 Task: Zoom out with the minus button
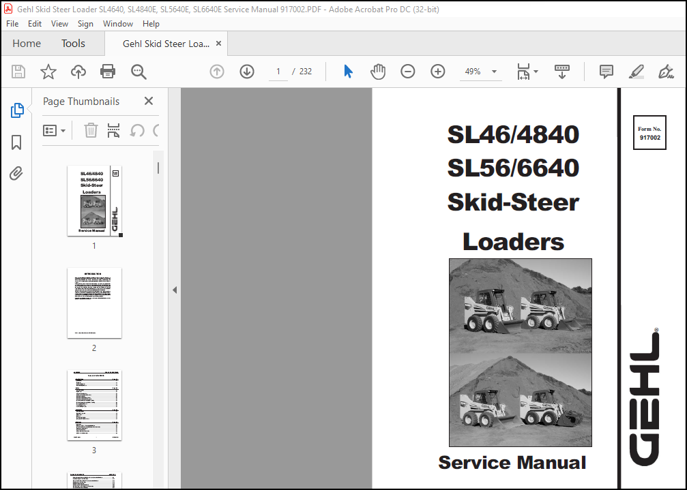pyautogui.click(x=407, y=72)
